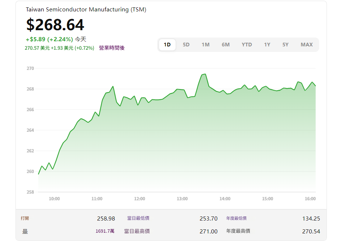Click the 營業時間後 after-hours label
Screen dimensions: 352x243
click(112, 48)
